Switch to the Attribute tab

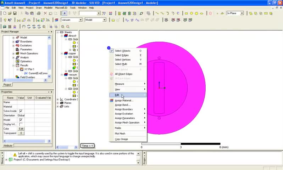tap(8, 146)
